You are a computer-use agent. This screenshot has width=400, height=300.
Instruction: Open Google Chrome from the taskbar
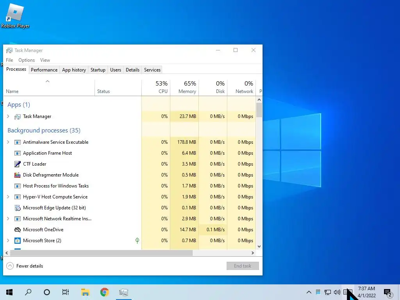tap(104, 292)
